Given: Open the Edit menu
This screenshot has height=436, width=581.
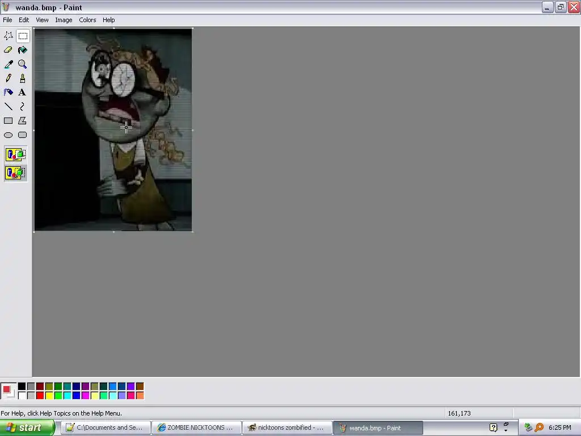Looking at the screenshot, I should [24, 20].
